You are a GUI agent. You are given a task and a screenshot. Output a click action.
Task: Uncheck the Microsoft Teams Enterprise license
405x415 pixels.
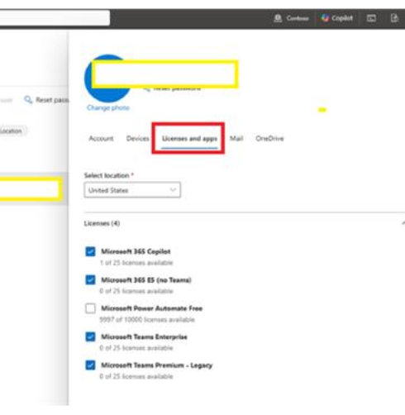90,336
